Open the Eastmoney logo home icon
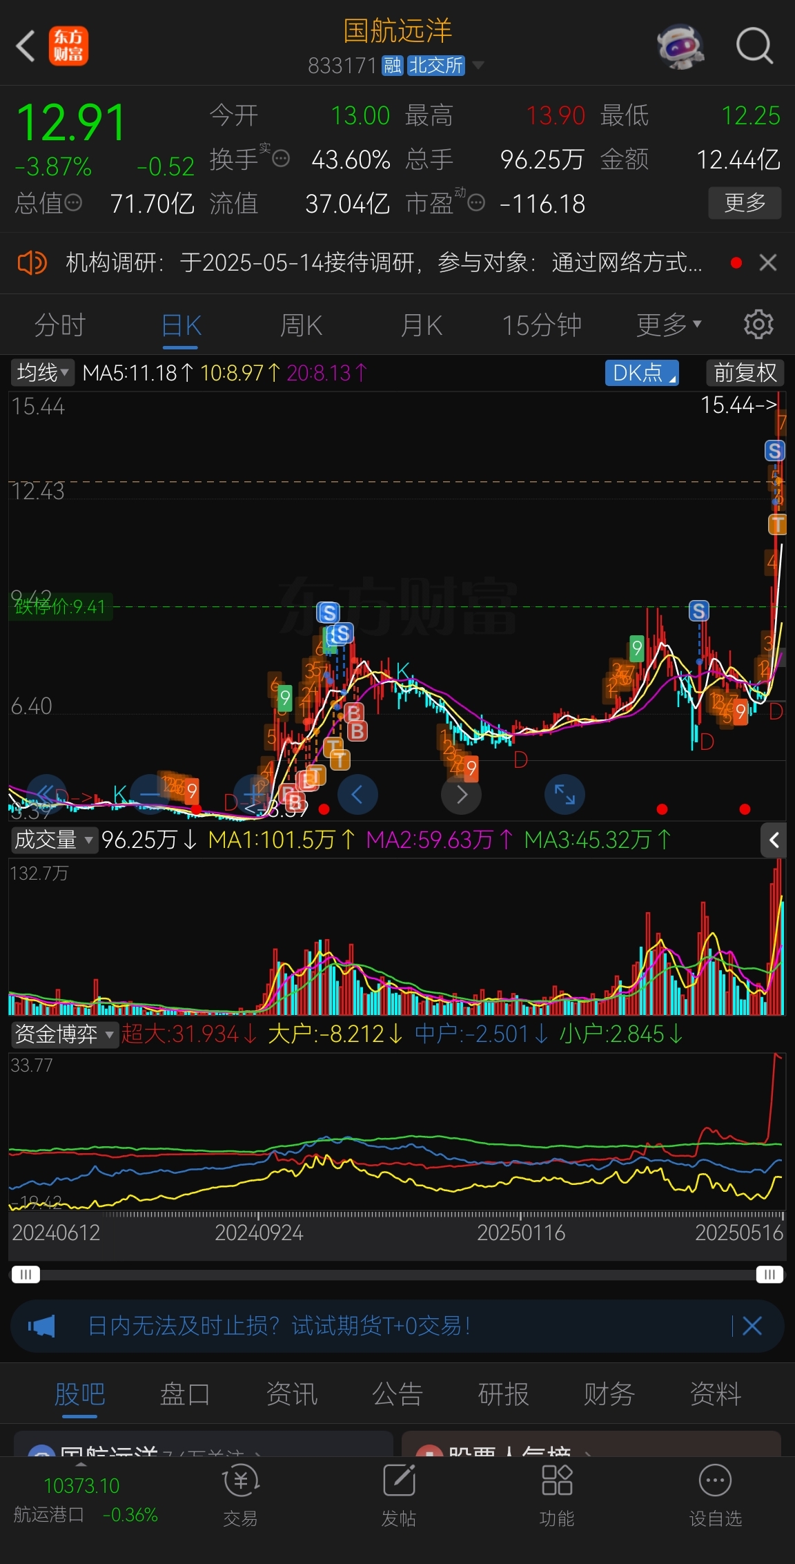Screen dimensions: 795x1564 pos(68,46)
